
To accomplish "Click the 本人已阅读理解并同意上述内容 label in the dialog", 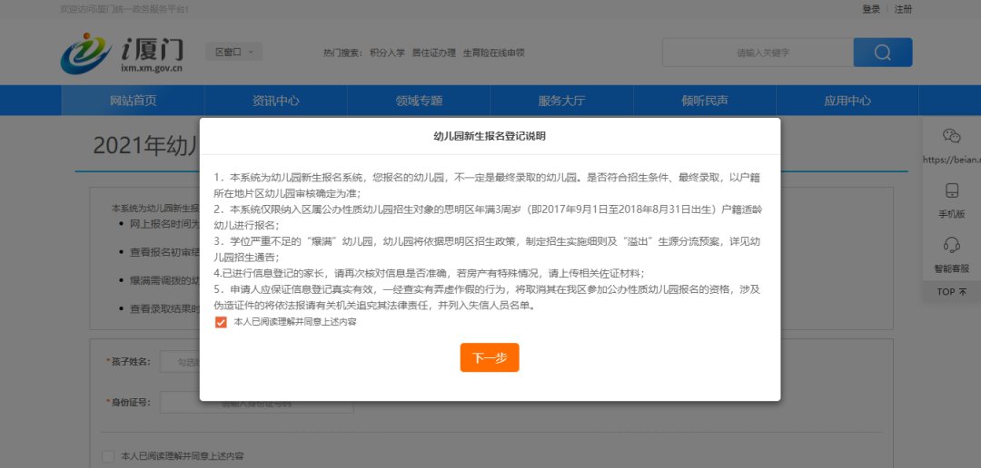I will pyautogui.click(x=294, y=322).
